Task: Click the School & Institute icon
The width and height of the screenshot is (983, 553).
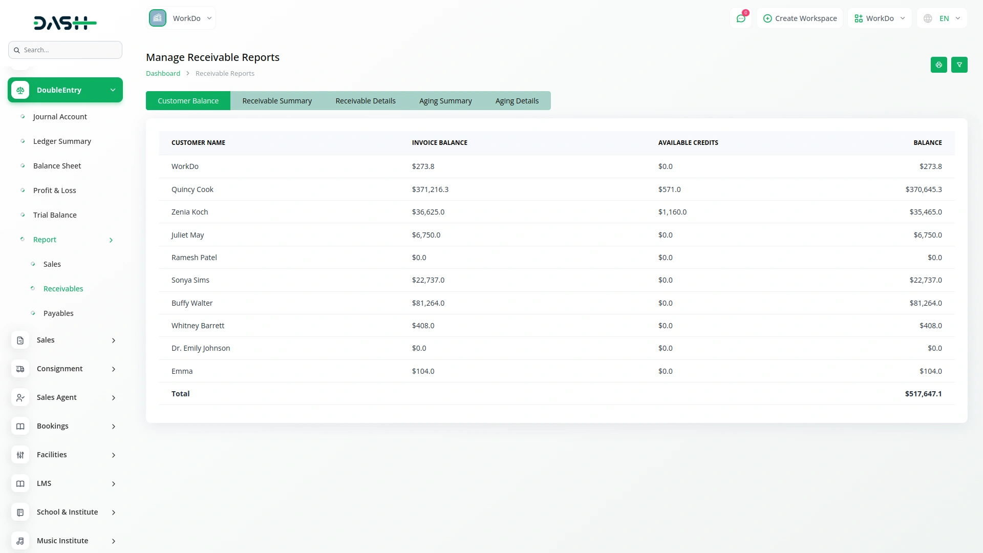Action: 20,512
